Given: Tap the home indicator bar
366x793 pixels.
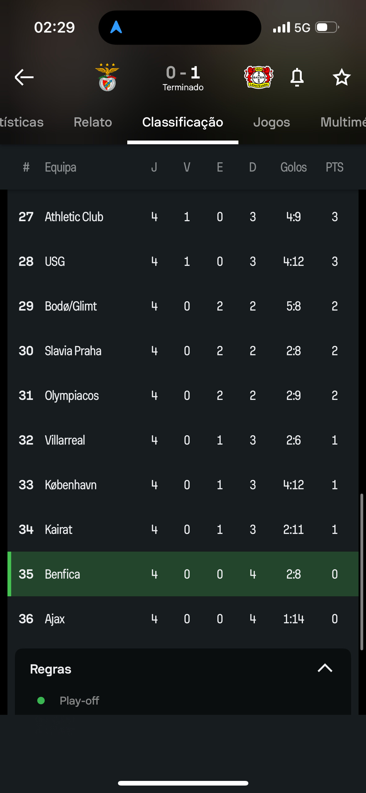Looking at the screenshot, I should click(x=183, y=783).
